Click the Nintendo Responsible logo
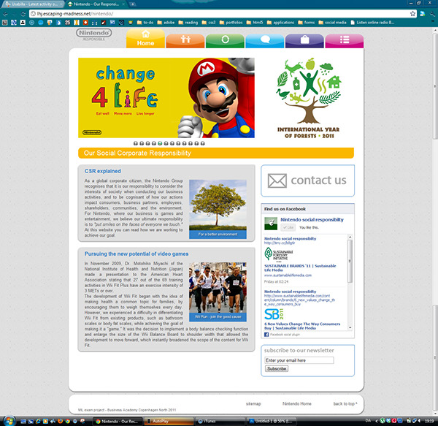The width and height of the screenshot is (438, 426). (x=94, y=34)
